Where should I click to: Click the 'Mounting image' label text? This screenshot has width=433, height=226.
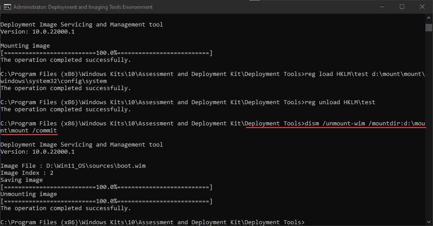(x=25, y=46)
